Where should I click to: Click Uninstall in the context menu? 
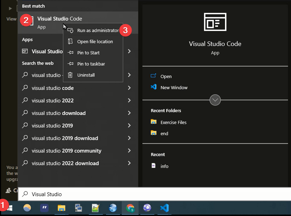coord(93,75)
